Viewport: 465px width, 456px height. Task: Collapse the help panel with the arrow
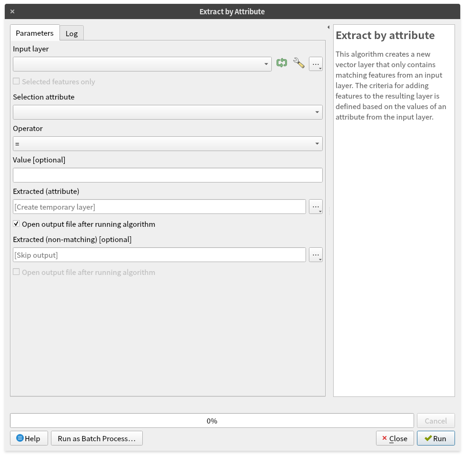328,27
